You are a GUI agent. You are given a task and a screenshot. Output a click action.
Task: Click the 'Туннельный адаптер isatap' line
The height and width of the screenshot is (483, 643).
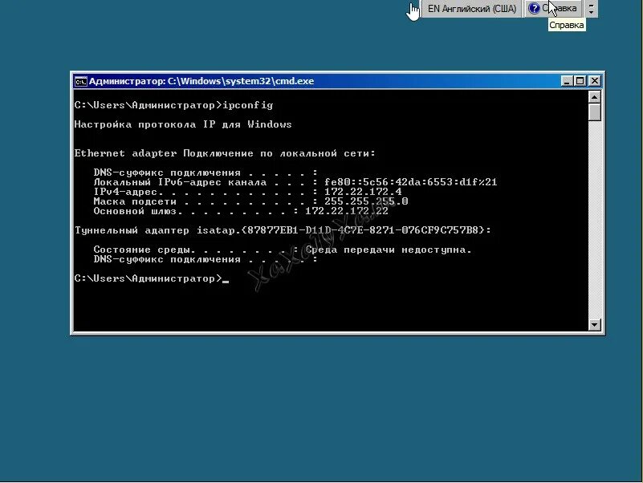point(283,230)
